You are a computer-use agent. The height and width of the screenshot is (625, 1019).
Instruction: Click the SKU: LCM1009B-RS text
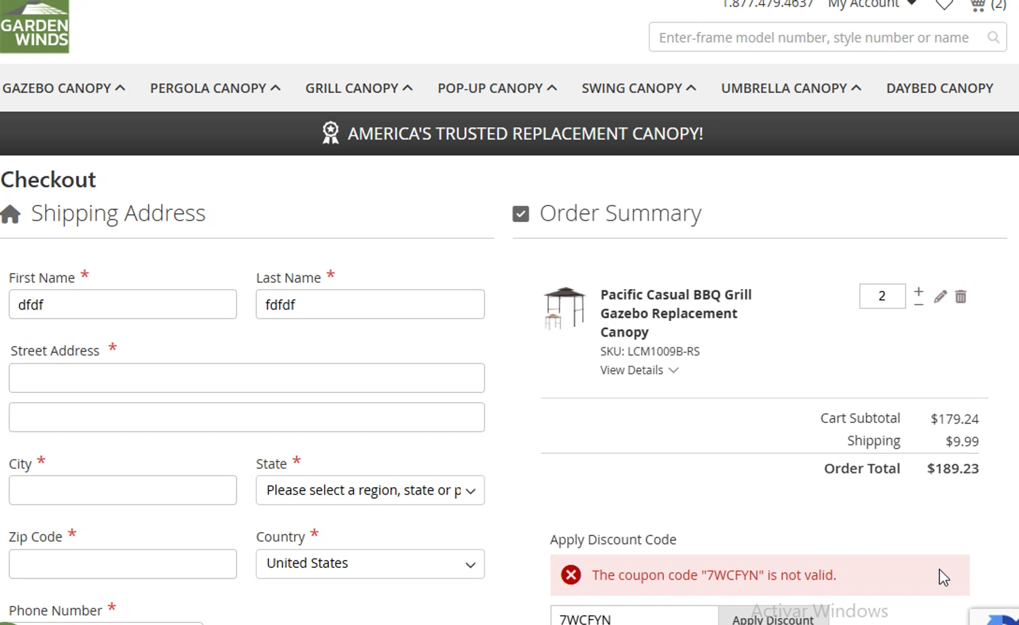pyautogui.click(x=649, y=352)
